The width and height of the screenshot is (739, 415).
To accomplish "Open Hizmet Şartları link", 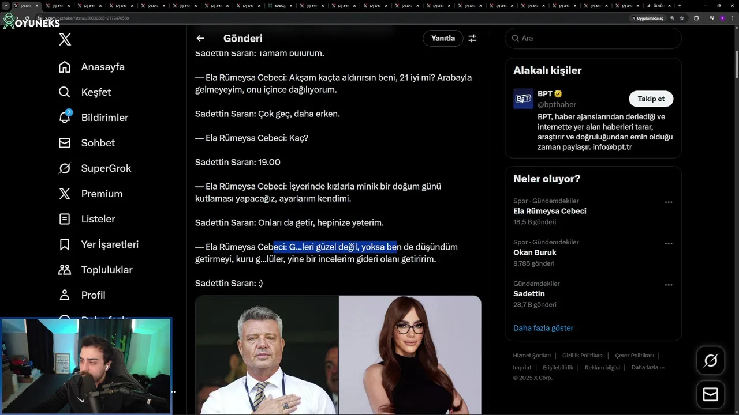I will (532, 356).
